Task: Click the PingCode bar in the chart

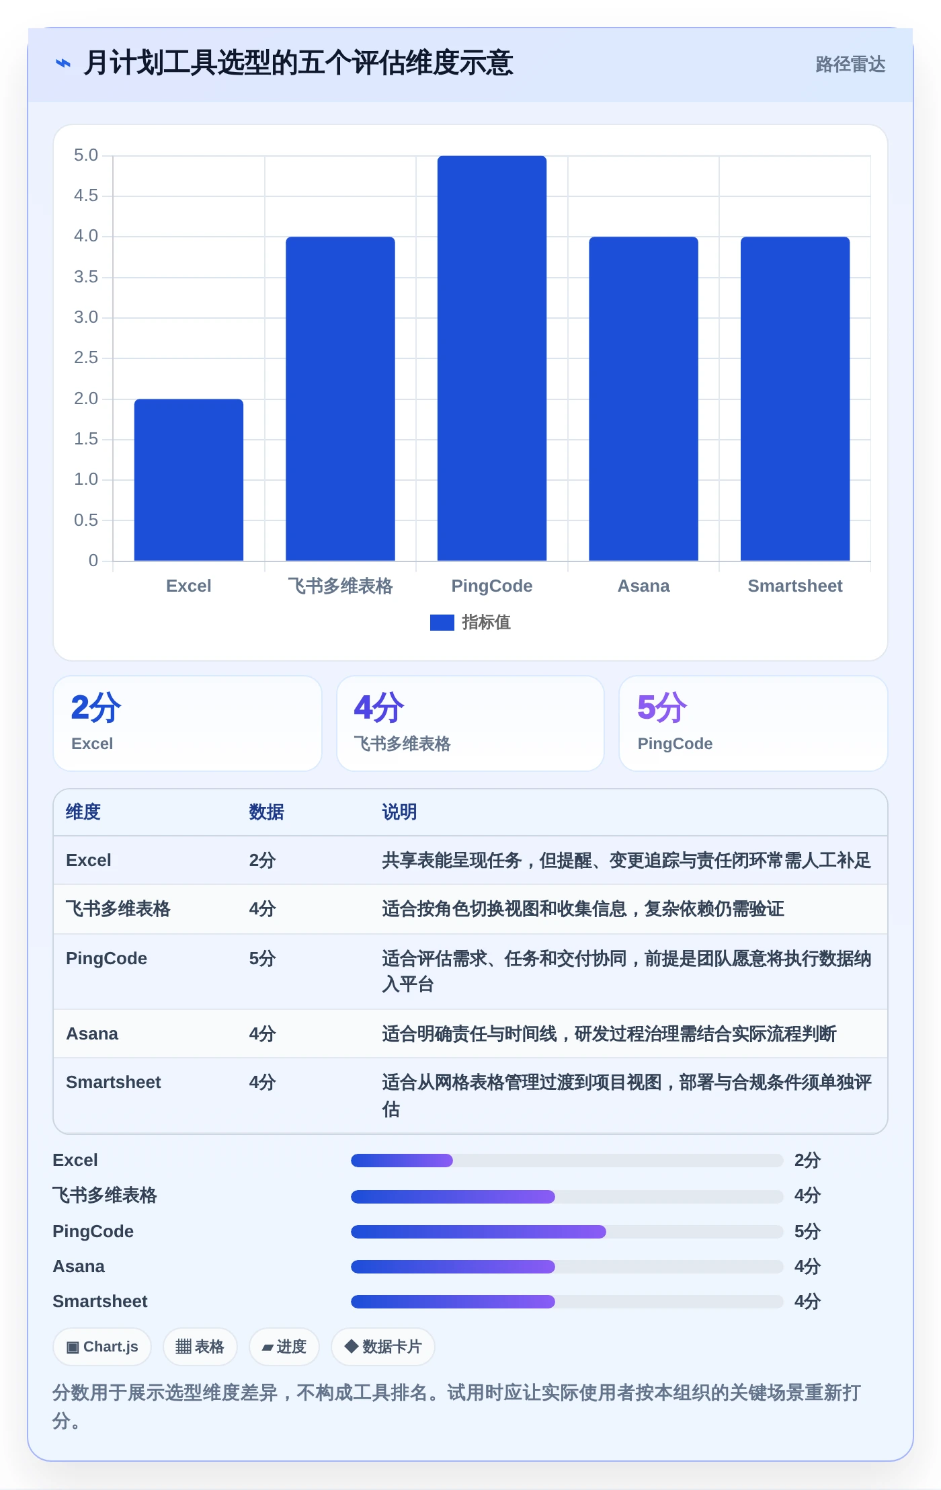Action: (492, 358)
